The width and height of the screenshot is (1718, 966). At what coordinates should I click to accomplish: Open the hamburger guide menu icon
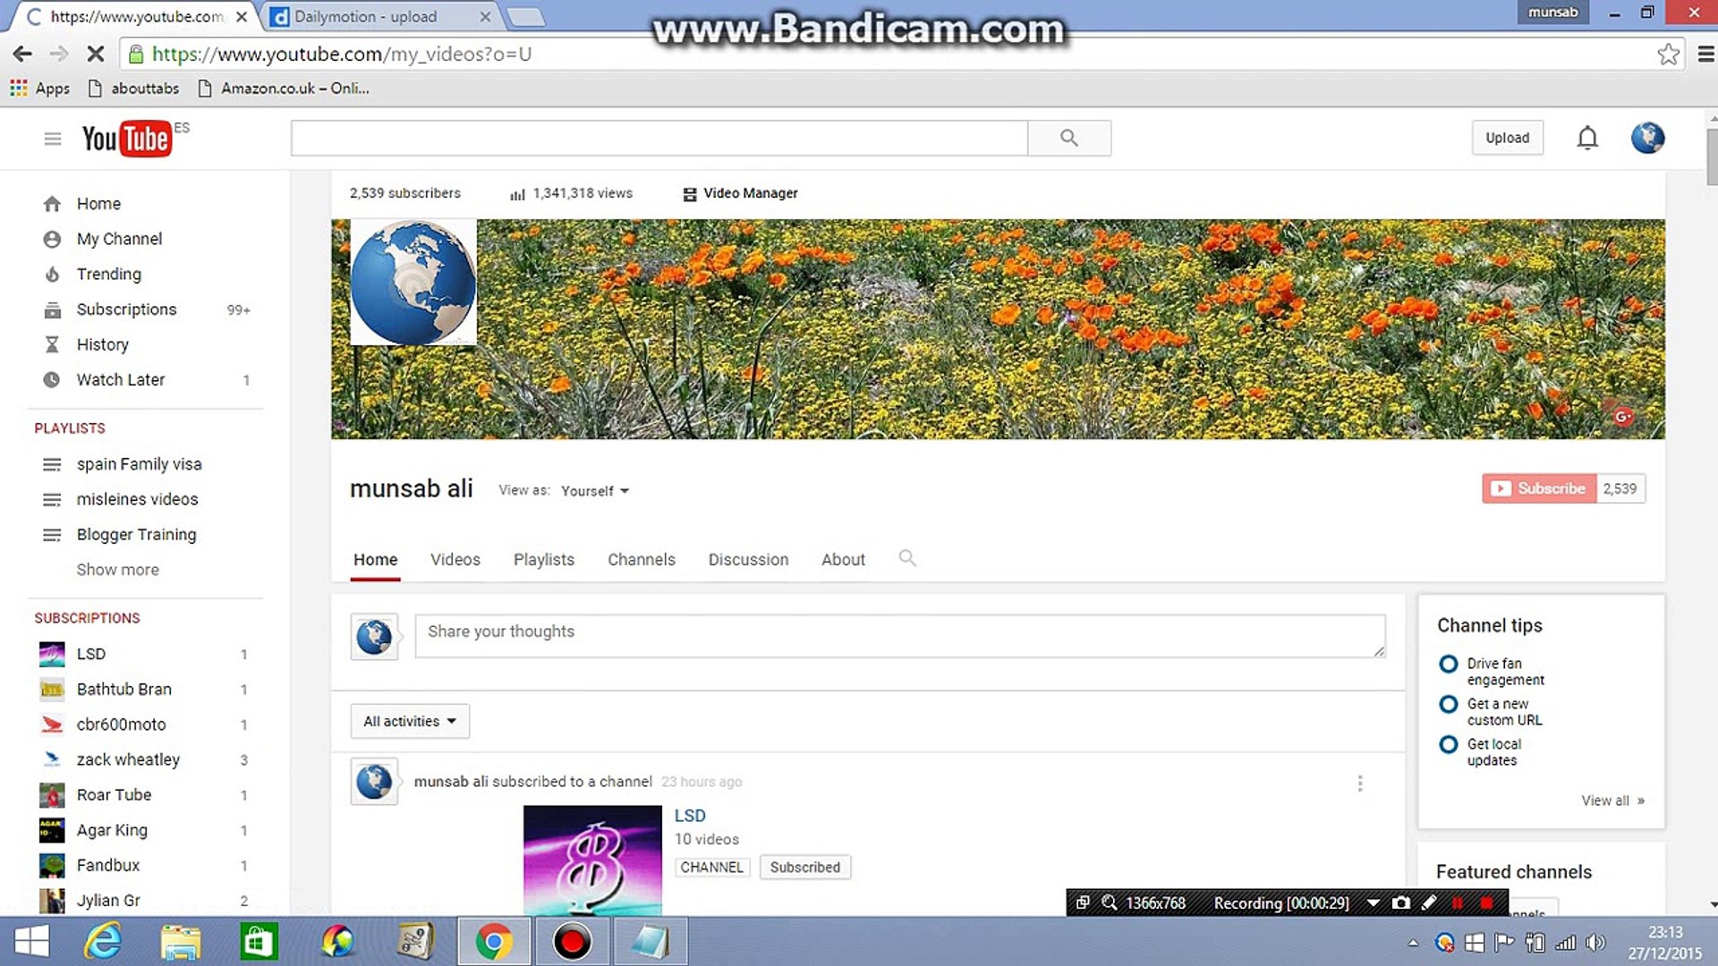pyautogui.click(x=53, y=139)
